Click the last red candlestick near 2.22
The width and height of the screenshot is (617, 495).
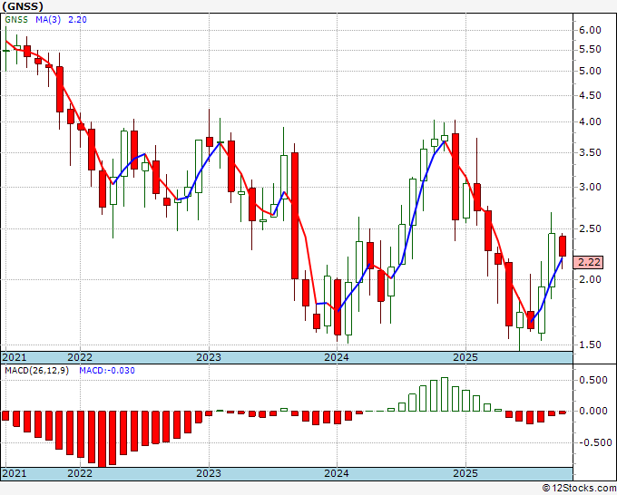pyautogui.click(x=563, y=246)
